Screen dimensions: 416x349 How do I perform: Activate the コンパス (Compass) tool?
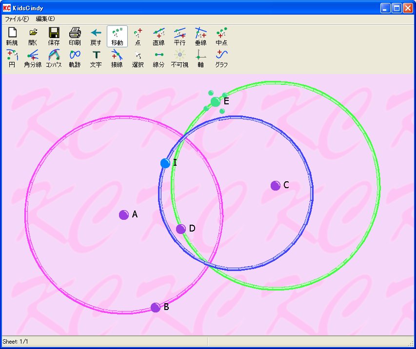54,58
